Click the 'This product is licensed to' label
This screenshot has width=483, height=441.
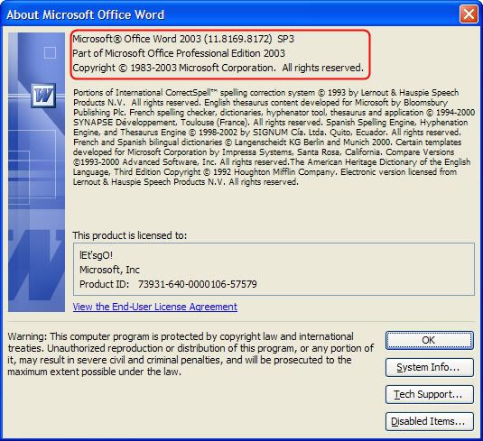[130, 235]
